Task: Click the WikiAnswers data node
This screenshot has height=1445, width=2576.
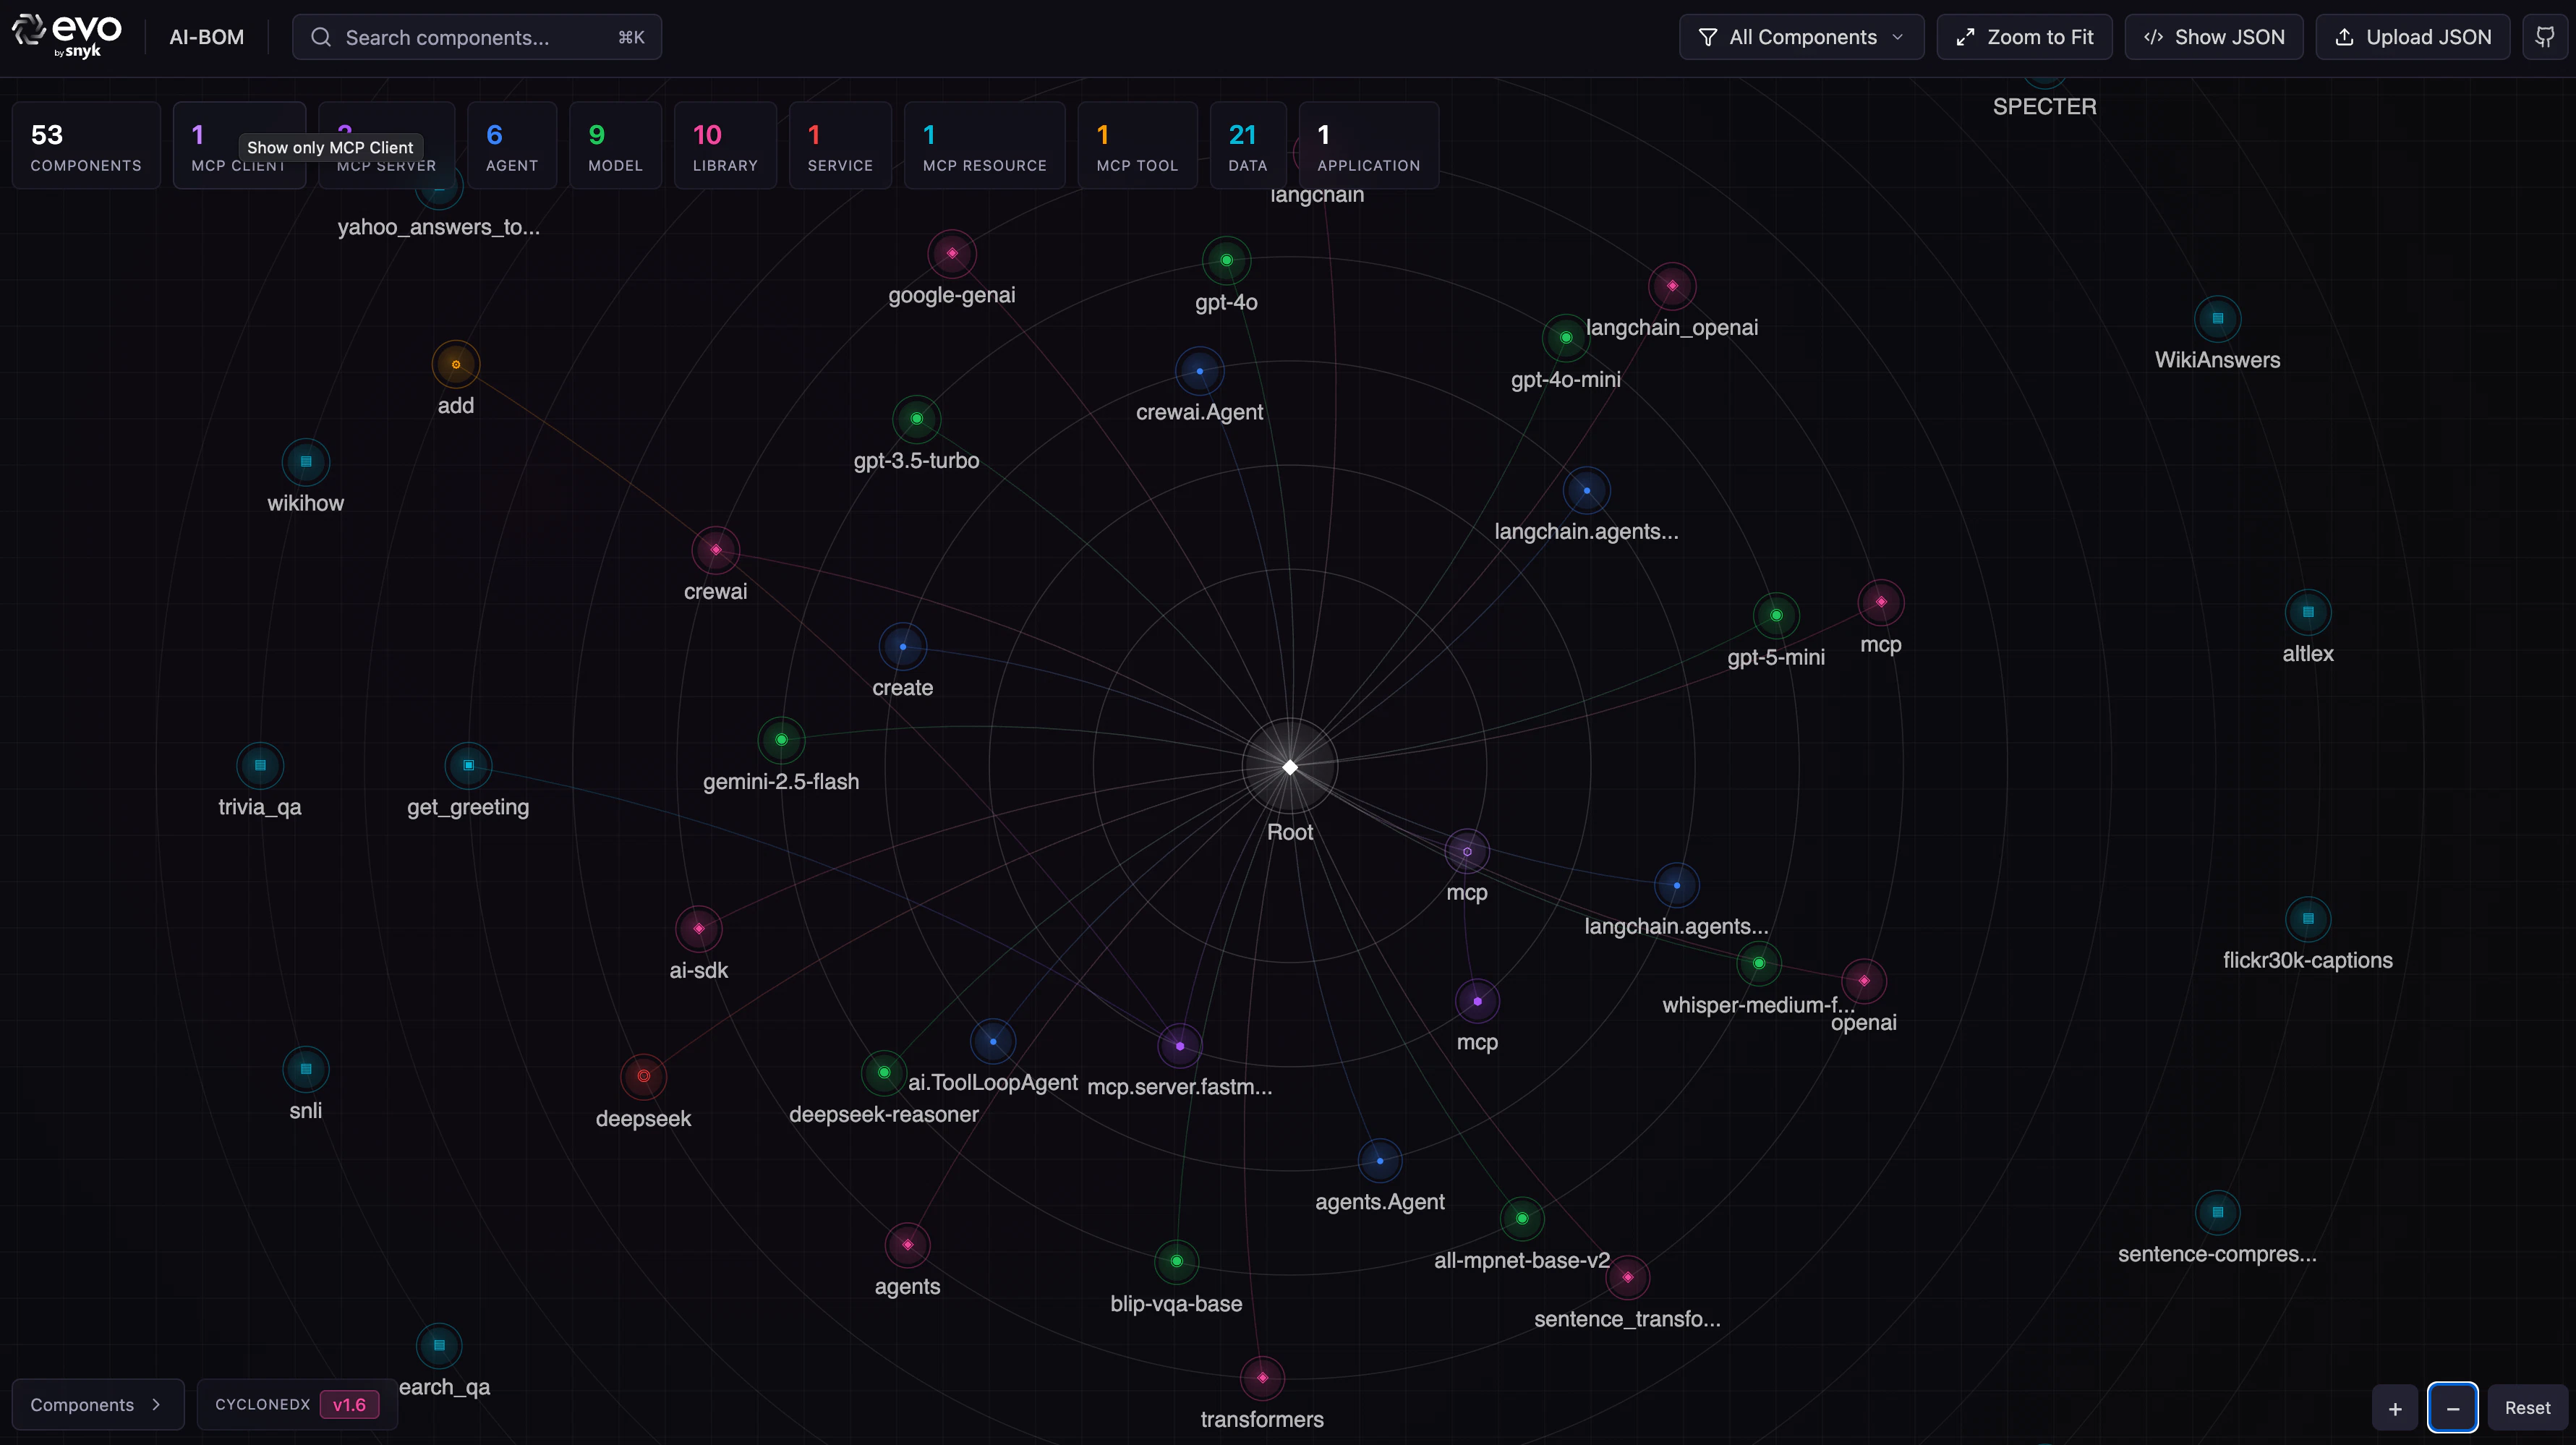Action: (2218, 319)
